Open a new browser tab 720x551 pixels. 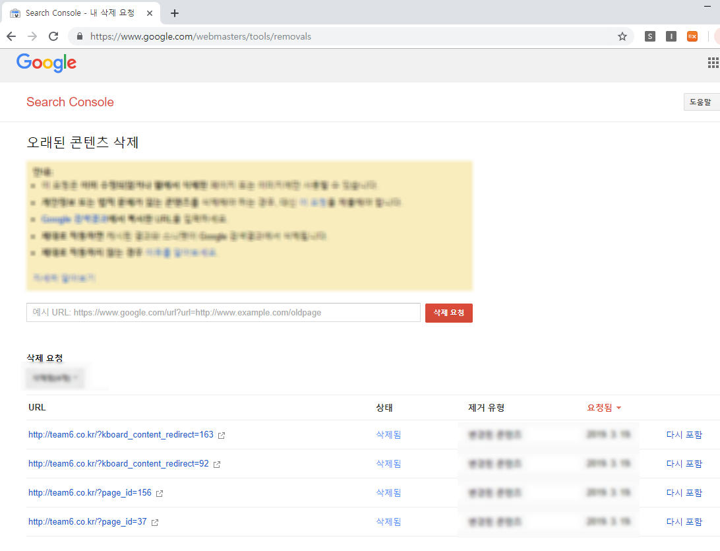175,13
